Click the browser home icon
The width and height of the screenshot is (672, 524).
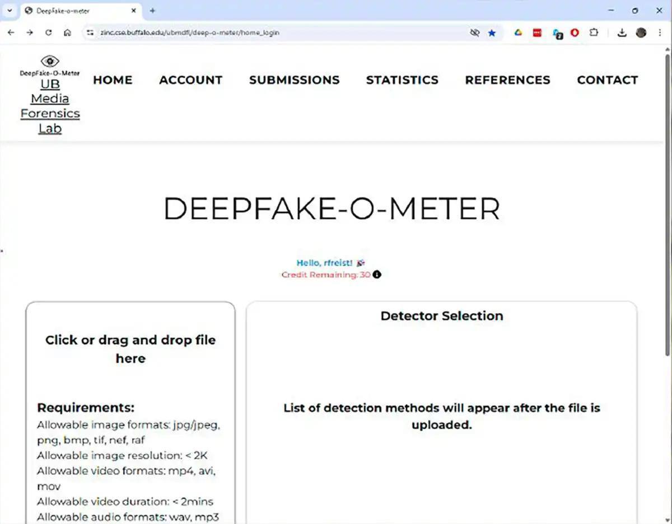[x=67, y=33]
